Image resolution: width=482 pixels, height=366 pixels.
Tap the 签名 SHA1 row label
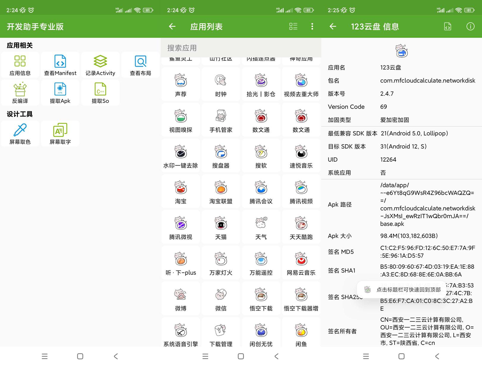[342, 270]
